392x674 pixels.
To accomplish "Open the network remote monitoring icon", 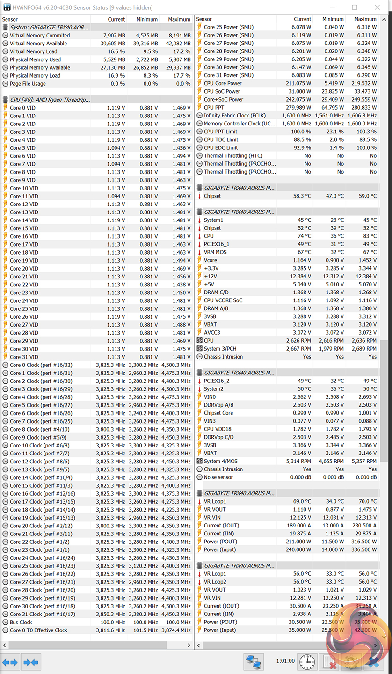I will pyautogui.click(x=254, y=662).
